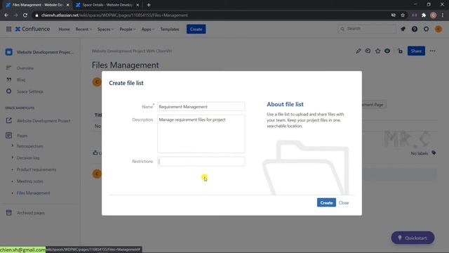Click the breadcrumb Website Development Project link

(x=132, y=51)
